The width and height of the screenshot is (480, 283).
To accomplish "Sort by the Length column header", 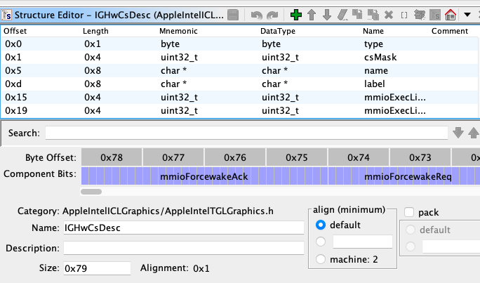I will (x=95, y=31).
